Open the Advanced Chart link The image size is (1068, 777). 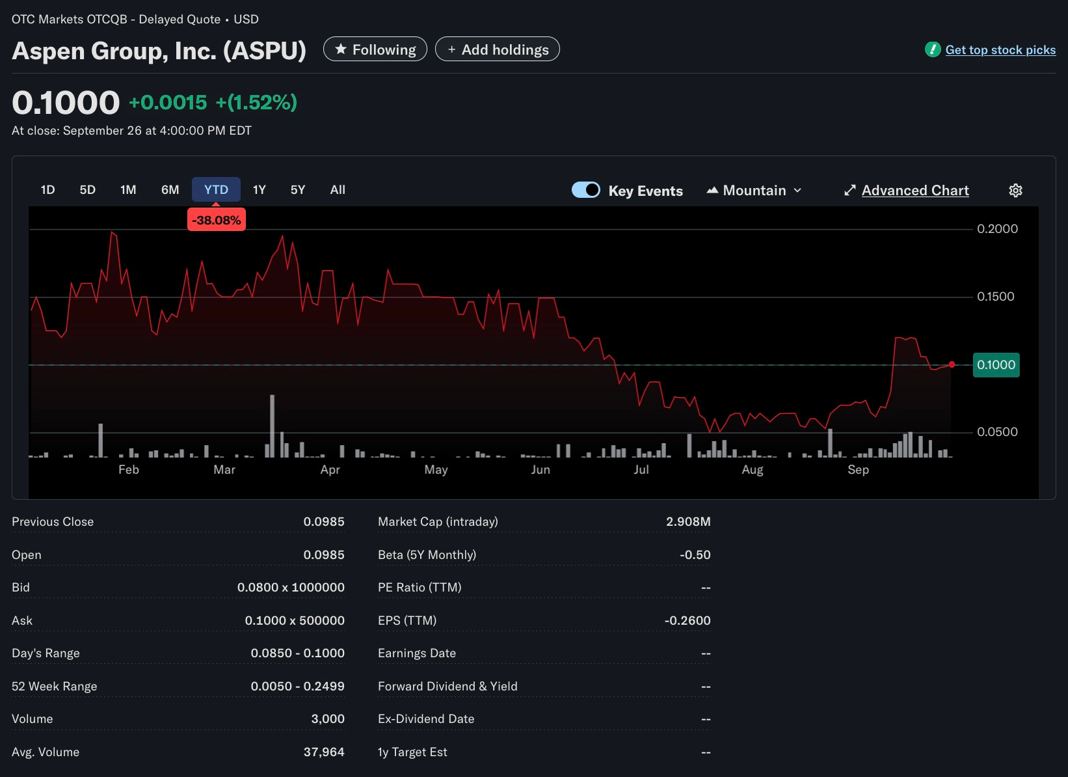[915, 190]
